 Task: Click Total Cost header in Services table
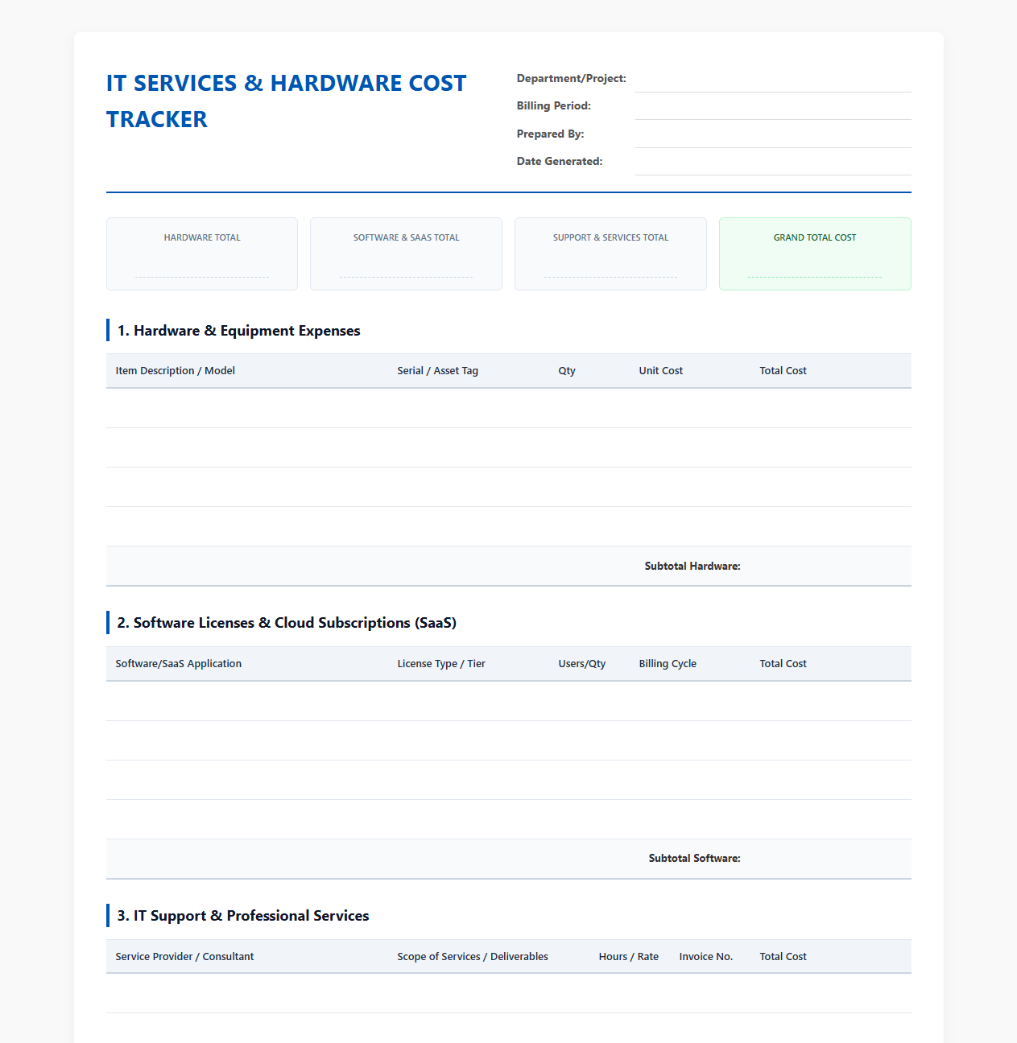(x=783, y=957)
